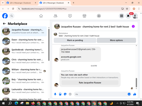
Task: Click the Facebook logo
Action: click(5, 16)
